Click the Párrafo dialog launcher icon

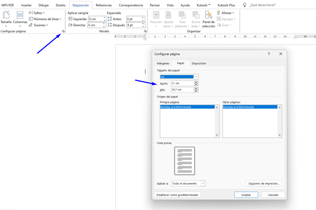145,31
